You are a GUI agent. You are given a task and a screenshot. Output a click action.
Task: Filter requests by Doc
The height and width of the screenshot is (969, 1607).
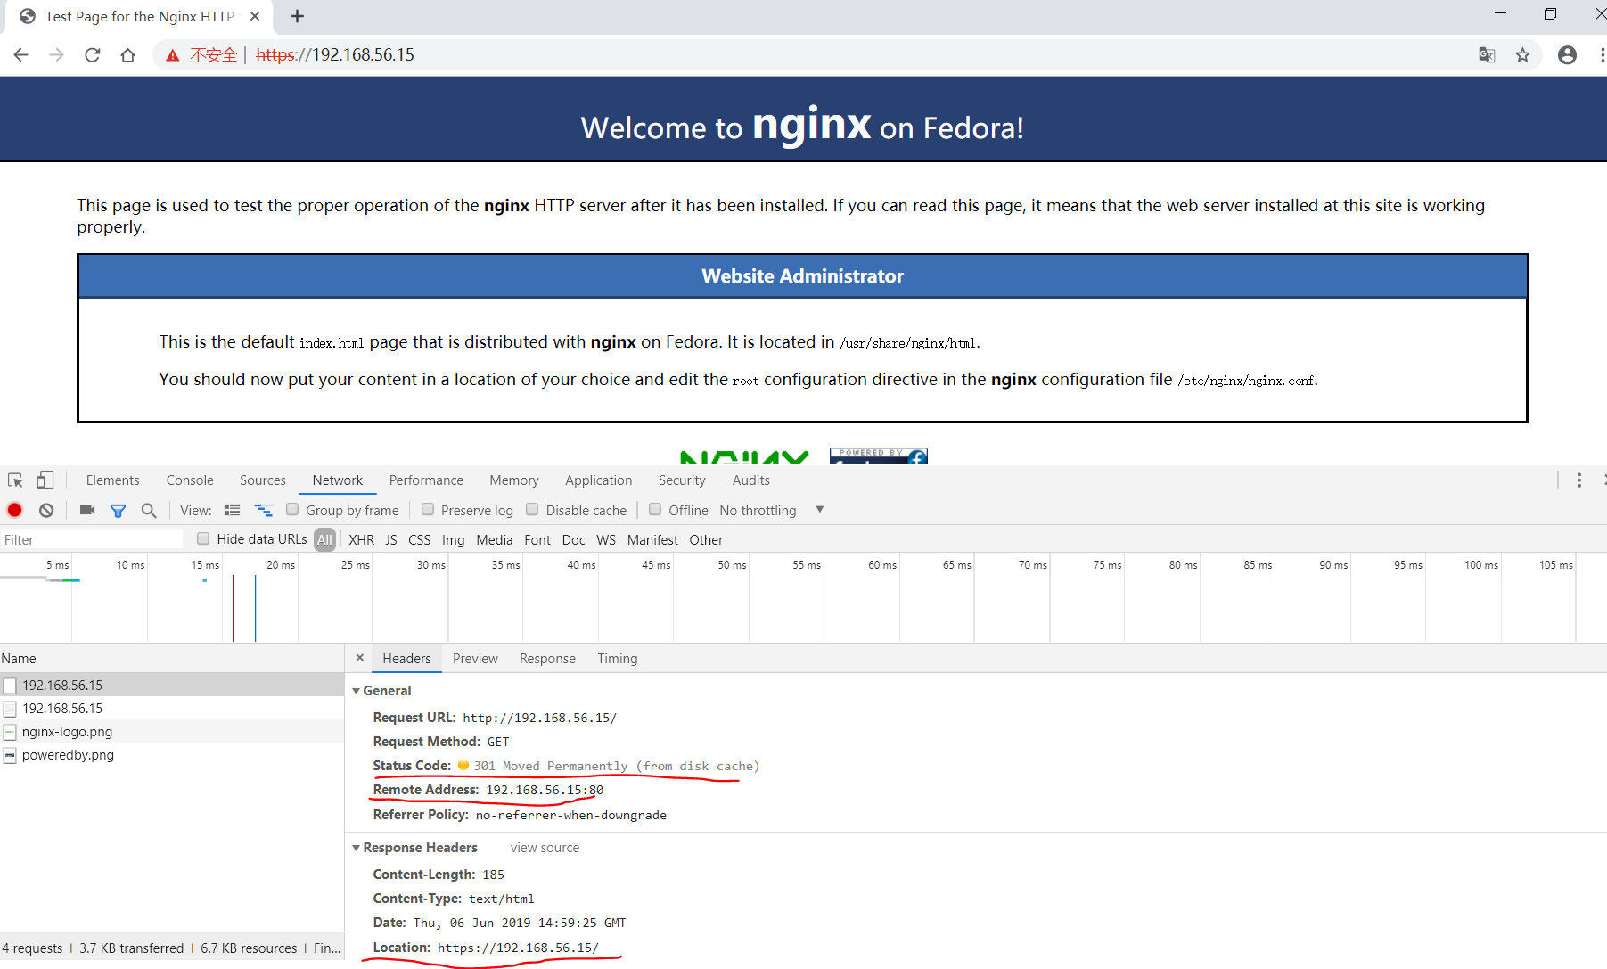(573, 539)
